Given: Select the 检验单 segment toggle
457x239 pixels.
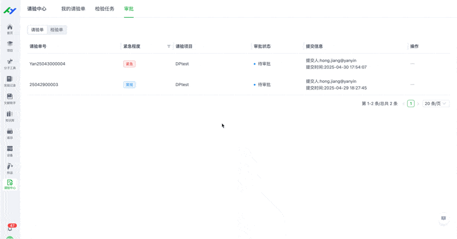Looking at the screenshot, I should tap(57, 30).
